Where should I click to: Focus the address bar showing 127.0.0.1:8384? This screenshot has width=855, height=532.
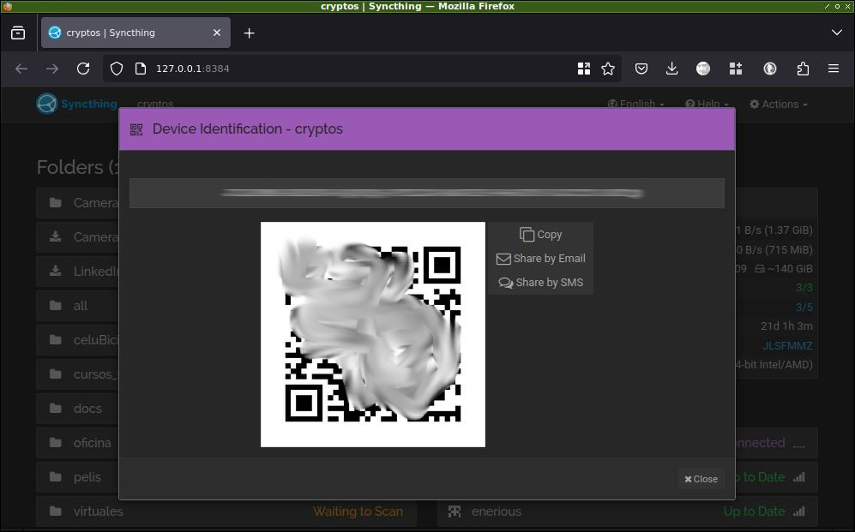360,69
